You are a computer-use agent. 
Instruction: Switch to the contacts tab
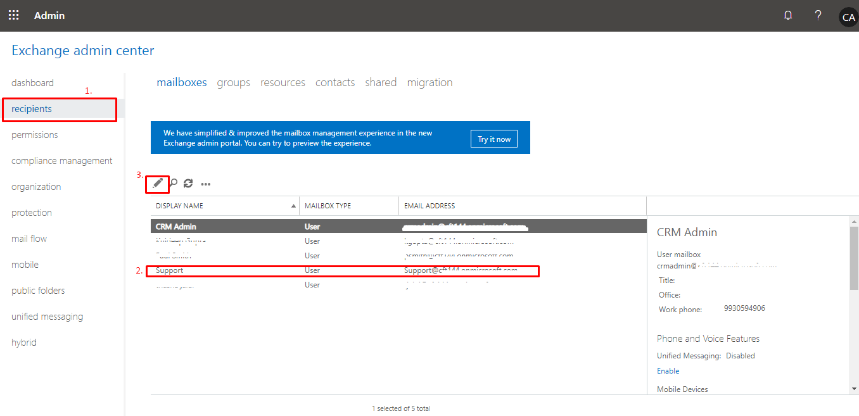pos(335,82)
